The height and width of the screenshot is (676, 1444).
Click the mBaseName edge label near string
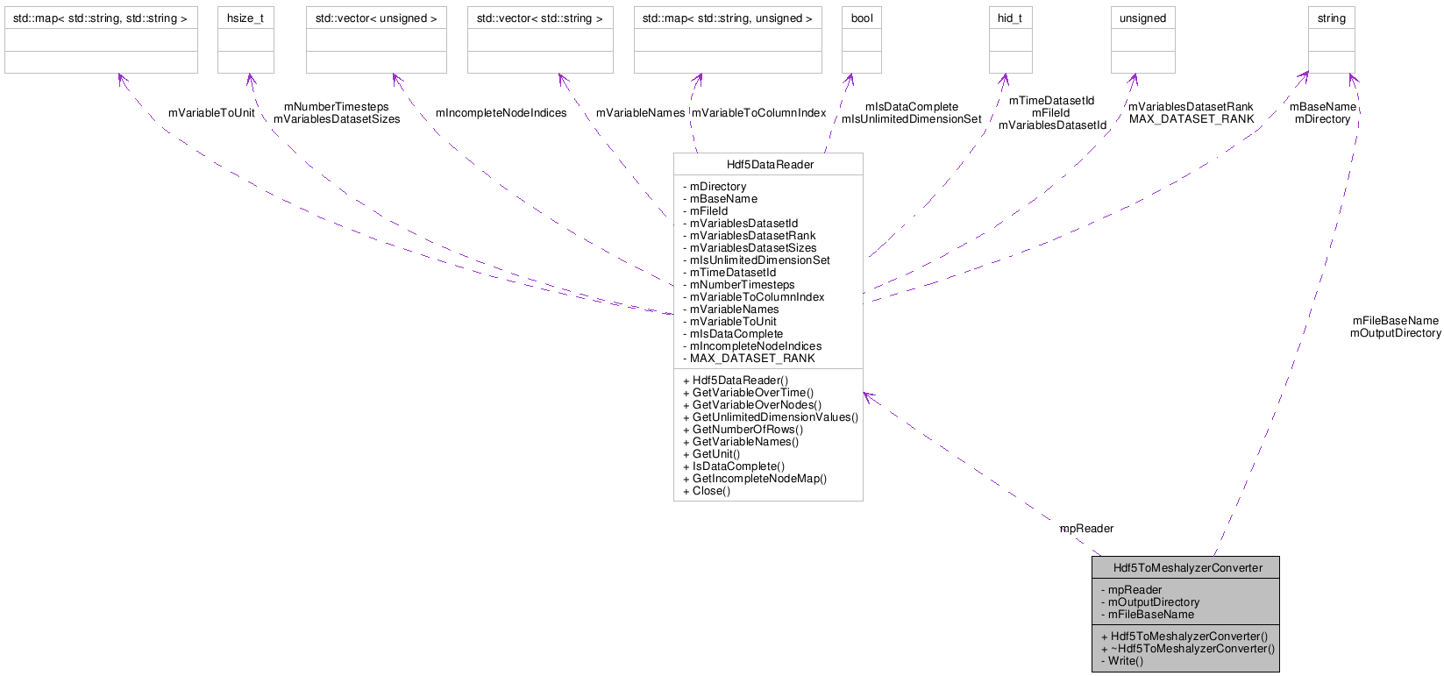pyautogui.click(x=1322, y=107)
